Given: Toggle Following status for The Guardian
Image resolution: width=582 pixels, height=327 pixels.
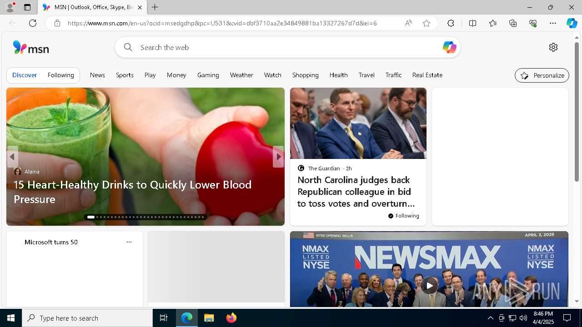Looking at the screenshot, I should click(x=404, y=216).
